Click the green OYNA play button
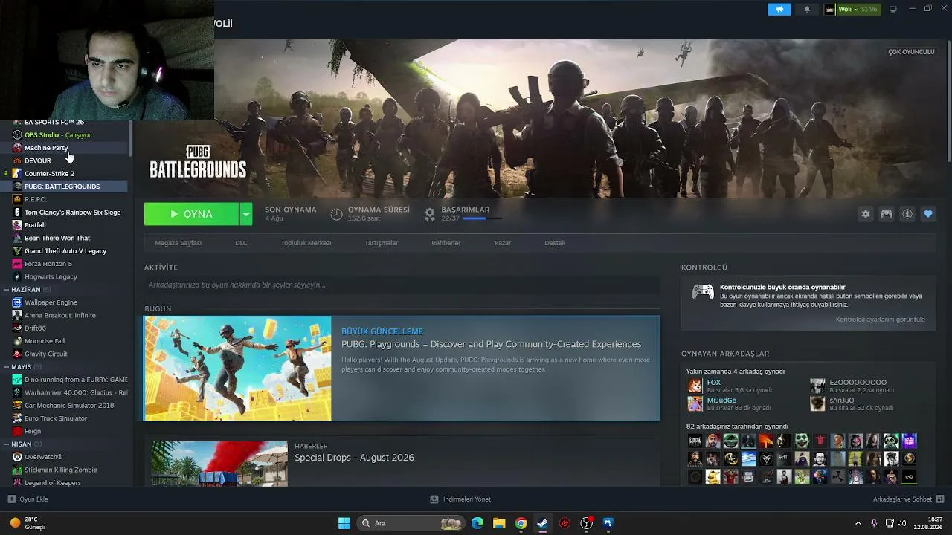 pos(191,214)
